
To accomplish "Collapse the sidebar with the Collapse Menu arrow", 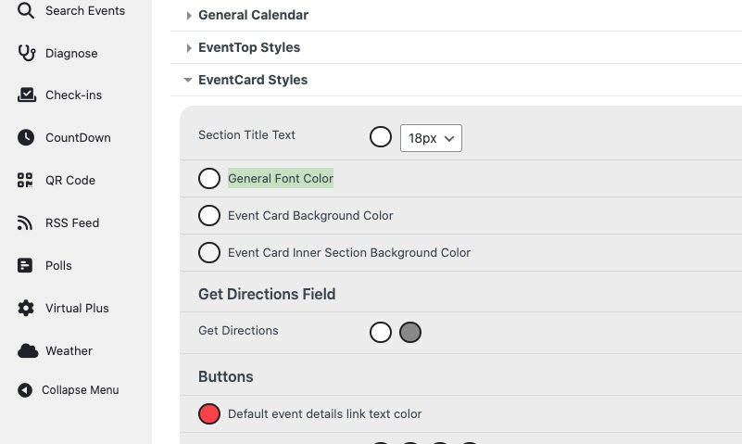I will point(25,390).
